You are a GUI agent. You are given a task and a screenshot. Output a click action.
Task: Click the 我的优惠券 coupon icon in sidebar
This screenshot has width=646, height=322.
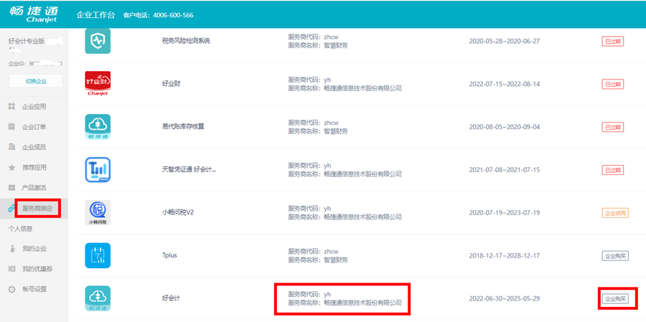(x=11, y=269)
